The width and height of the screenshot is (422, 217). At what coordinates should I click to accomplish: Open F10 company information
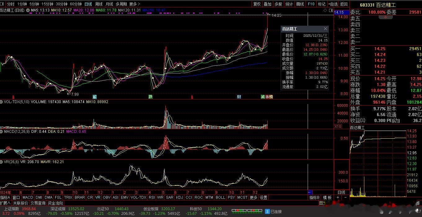[x=311, y=4]
